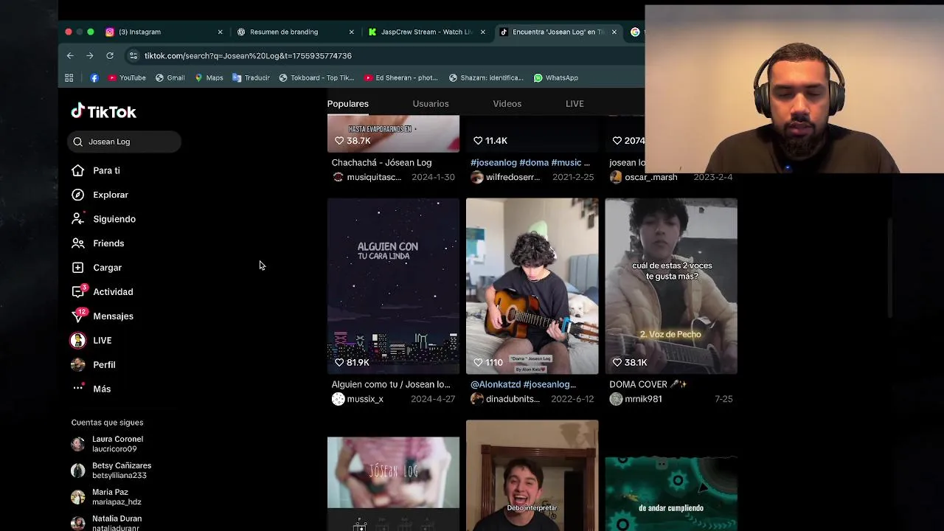The width and height of the screenshot is (944, 531).
Task: Close the JaspCrew Stream tab
Action: tap(482, 32)
